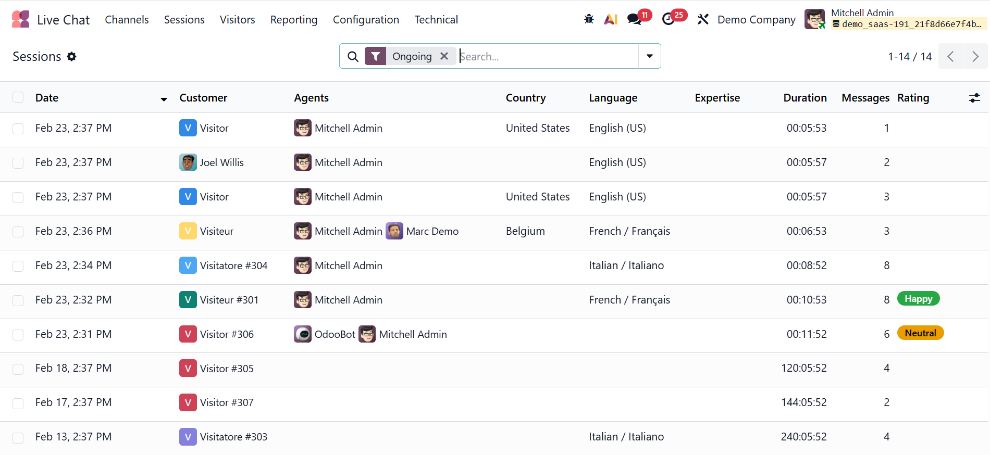
Task: Open optional columns adjust icon
Action: point(974,98)
